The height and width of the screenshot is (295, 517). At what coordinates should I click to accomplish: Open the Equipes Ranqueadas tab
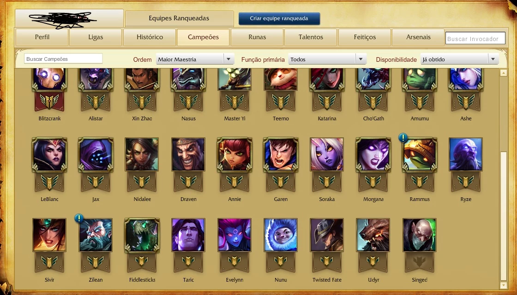coord(179,18)
